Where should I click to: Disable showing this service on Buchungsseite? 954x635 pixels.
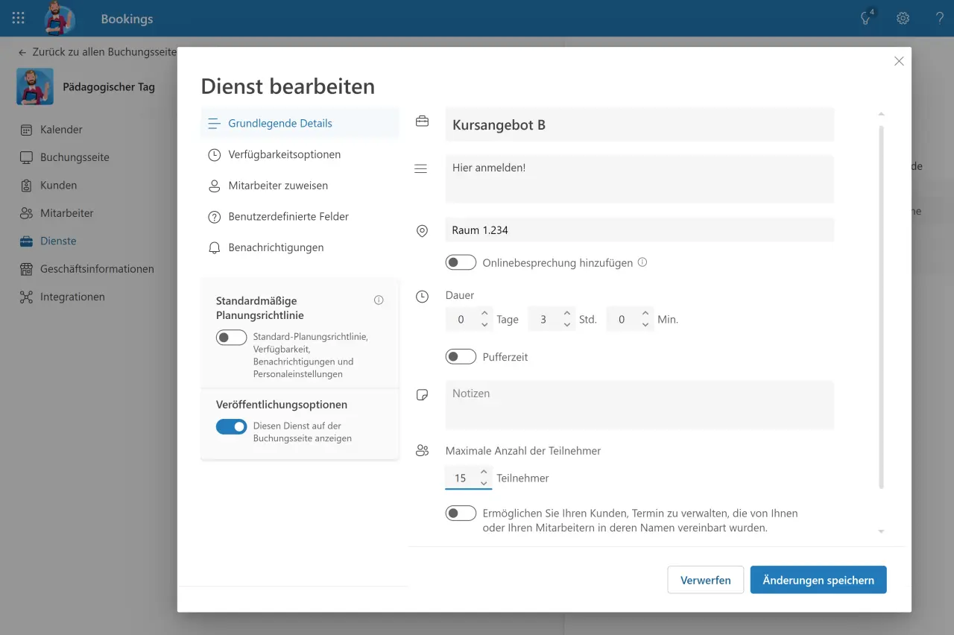(x=231, y=426)
